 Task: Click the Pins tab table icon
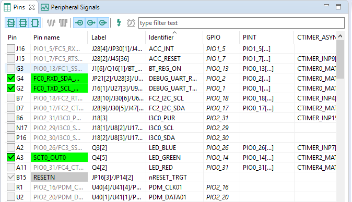tap(7, 7)
